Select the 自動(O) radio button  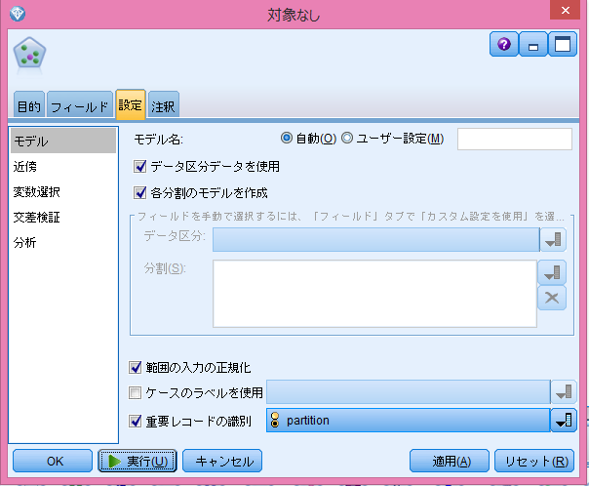pyautogui.click(x=287, y=138)
